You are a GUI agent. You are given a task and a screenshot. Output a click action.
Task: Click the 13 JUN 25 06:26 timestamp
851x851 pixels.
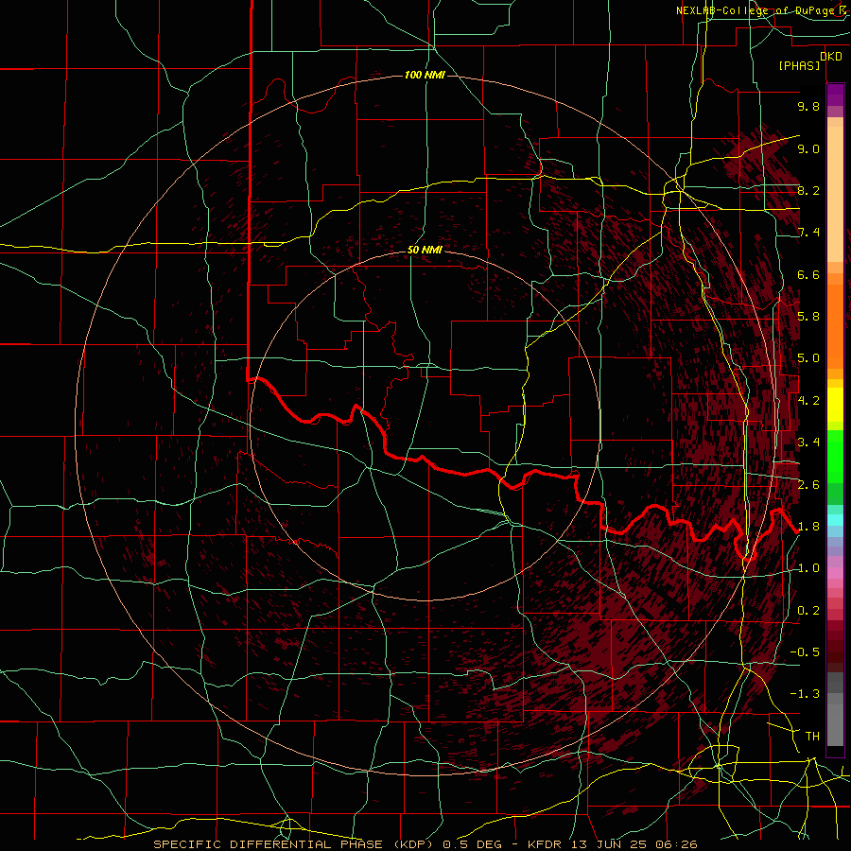click(635, 844)
